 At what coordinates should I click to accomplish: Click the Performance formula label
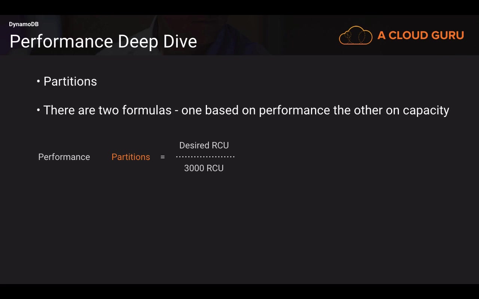pyautogui.click(x=64, y=157)
